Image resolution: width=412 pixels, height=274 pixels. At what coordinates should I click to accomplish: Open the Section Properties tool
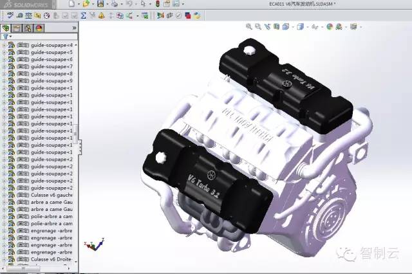pos(37,15)
